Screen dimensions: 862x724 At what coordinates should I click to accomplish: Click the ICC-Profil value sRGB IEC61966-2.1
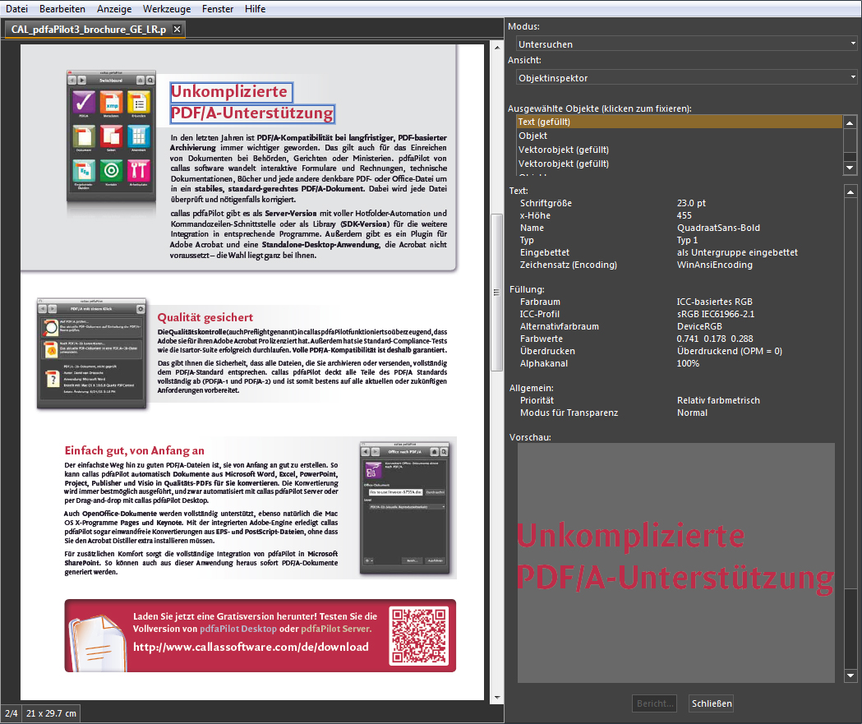pyautogui.click(x=715, y=314)
